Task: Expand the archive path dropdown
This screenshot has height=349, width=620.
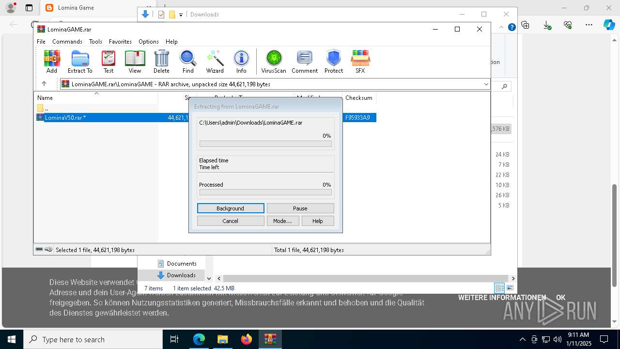Action: 486,84
